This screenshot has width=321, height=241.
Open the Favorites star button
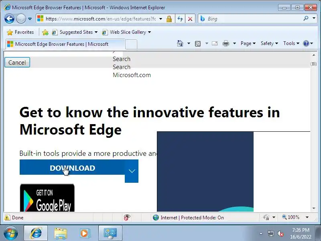click(20, 32)
